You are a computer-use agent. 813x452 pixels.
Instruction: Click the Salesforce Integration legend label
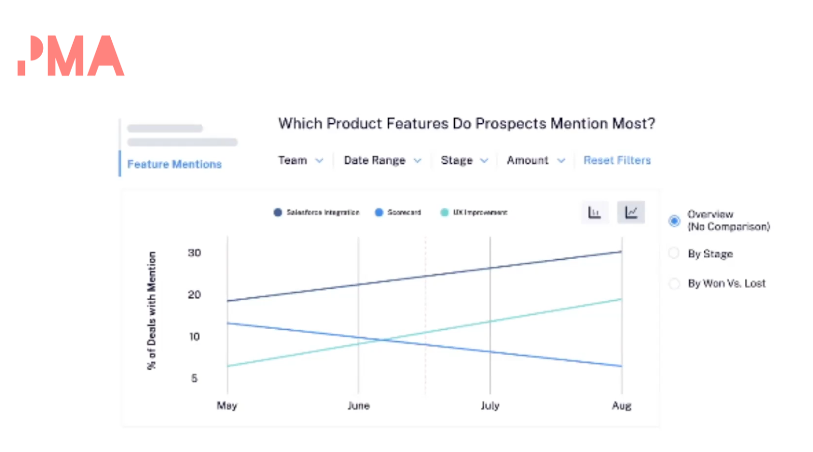[x=323, y=213]
